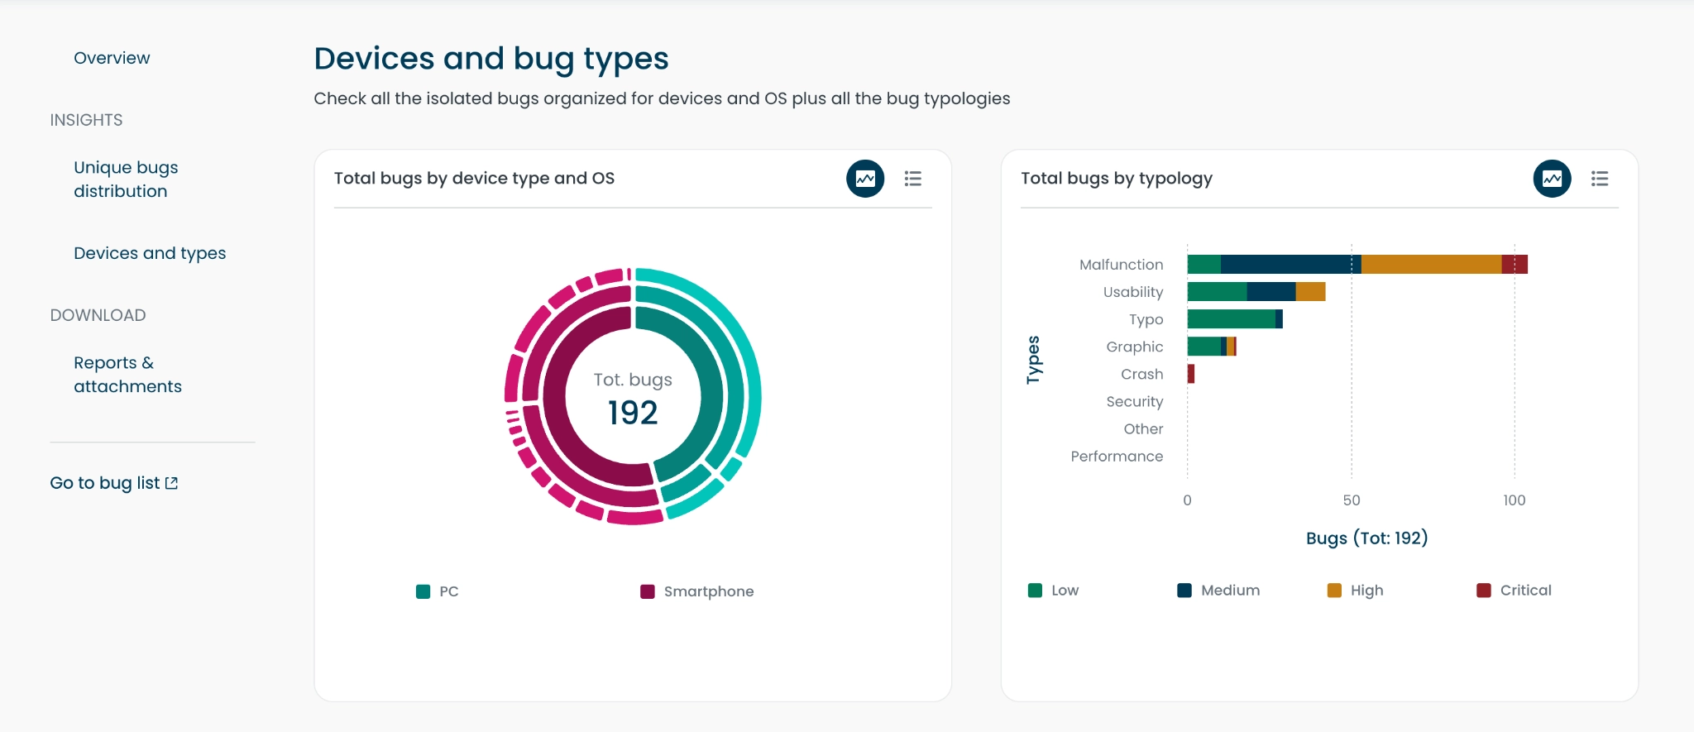Open the Overview page
The image size is (1694, 732).
(112, 58)
